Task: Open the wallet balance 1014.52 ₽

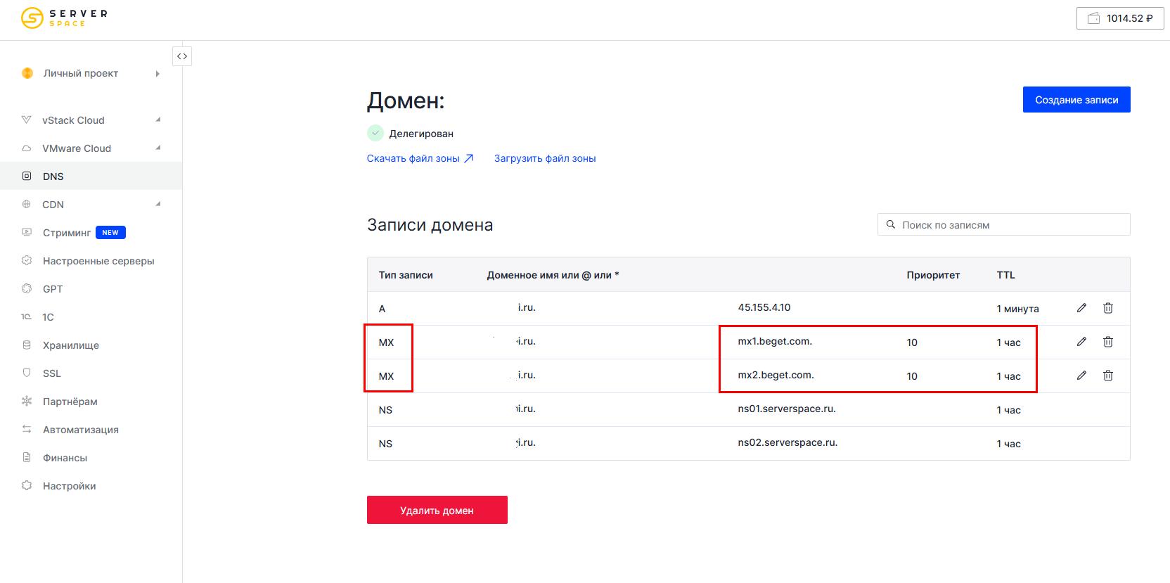Action: pyautogui.click(x=1119, y=18)
